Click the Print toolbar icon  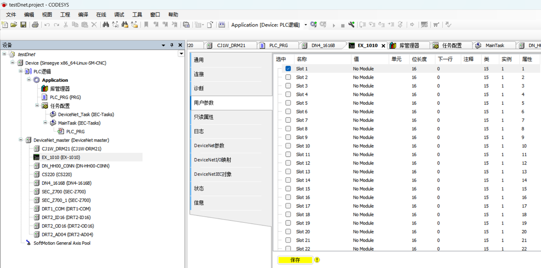[35, 25]
